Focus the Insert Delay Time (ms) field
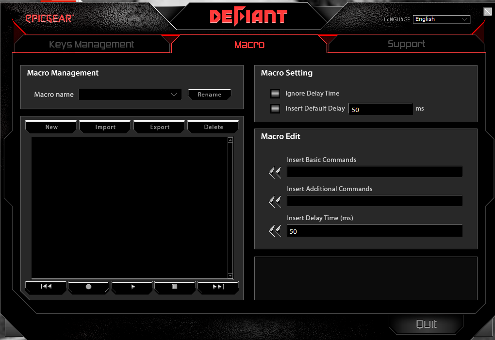 tap(375, 230)
